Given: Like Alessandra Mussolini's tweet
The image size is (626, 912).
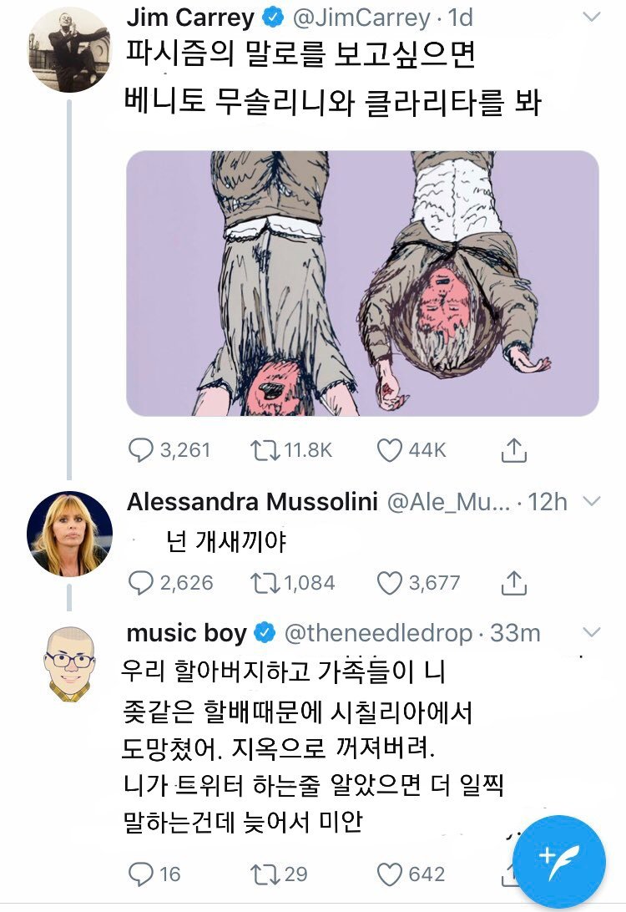Looking at the screenshot, I should click(x=389, y=582).
